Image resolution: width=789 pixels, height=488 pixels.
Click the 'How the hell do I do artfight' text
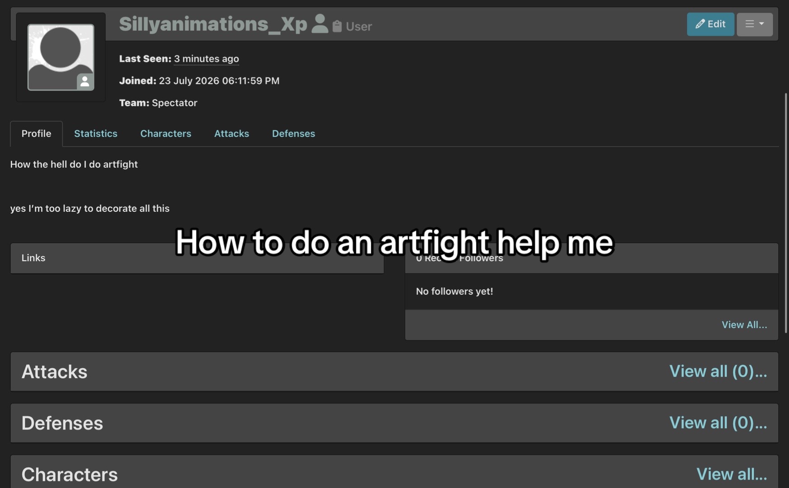74,164
